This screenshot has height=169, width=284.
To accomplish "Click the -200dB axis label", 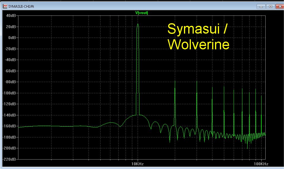I will (x=9, y=148).
